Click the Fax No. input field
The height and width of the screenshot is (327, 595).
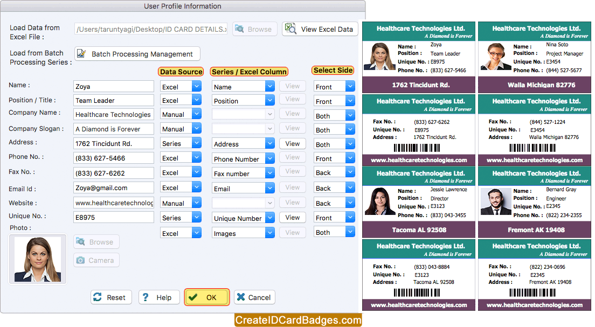tap(114, 173)
